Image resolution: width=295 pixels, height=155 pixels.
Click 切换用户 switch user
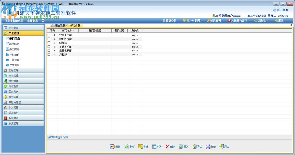(261, 21)
